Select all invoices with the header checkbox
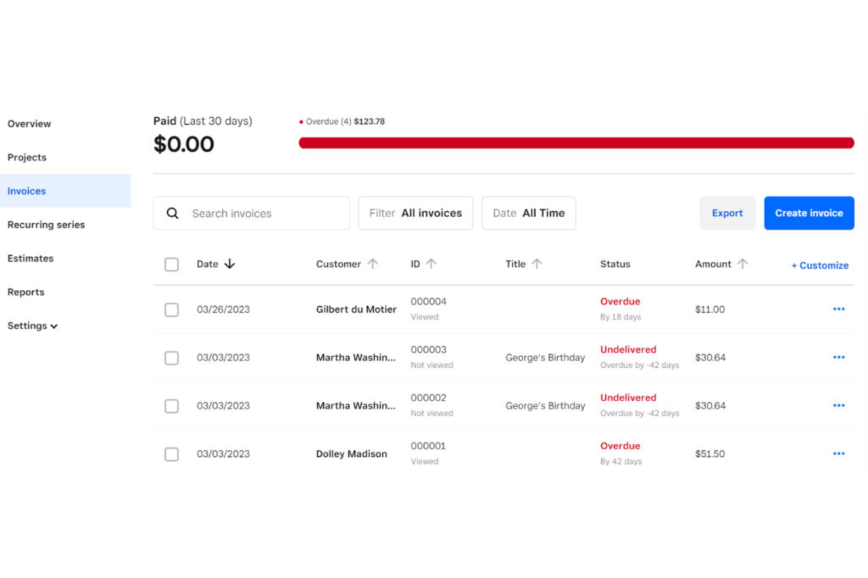The height and width of the screenshot is (578, 868). click(x=171, y=264)
